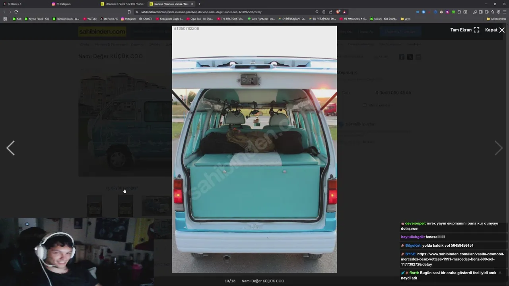This screenshot has width=509, height=286.
Task: Reload the page in the browser
Action: click(x=16, y=12)
